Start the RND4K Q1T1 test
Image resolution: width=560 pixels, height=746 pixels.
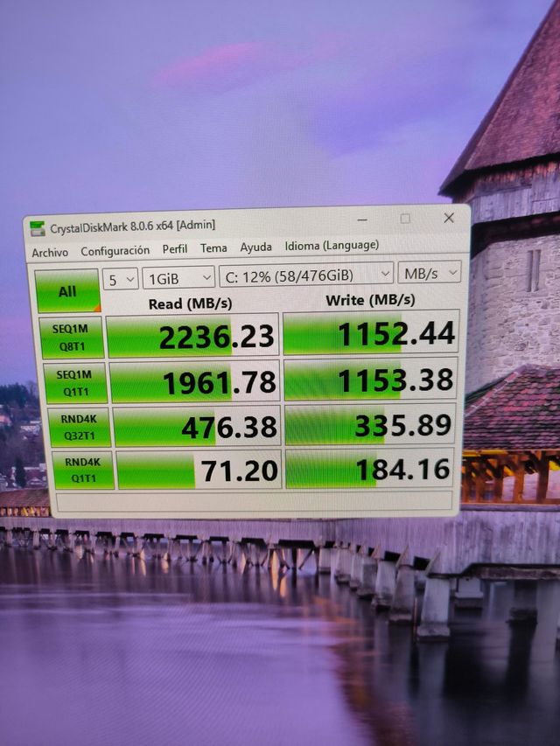83,470
